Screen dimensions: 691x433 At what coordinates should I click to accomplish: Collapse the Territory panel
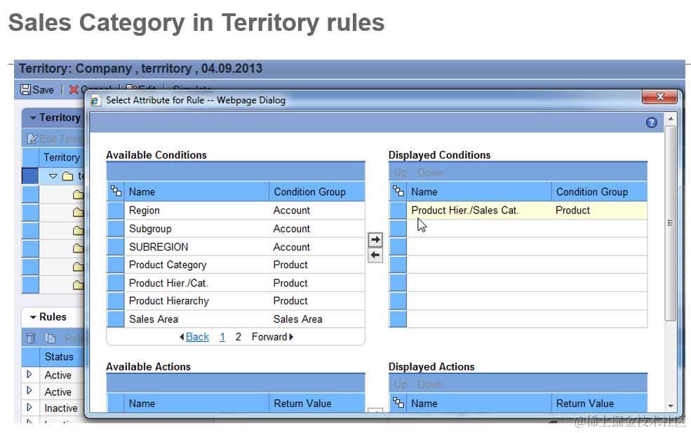[33, 118]
